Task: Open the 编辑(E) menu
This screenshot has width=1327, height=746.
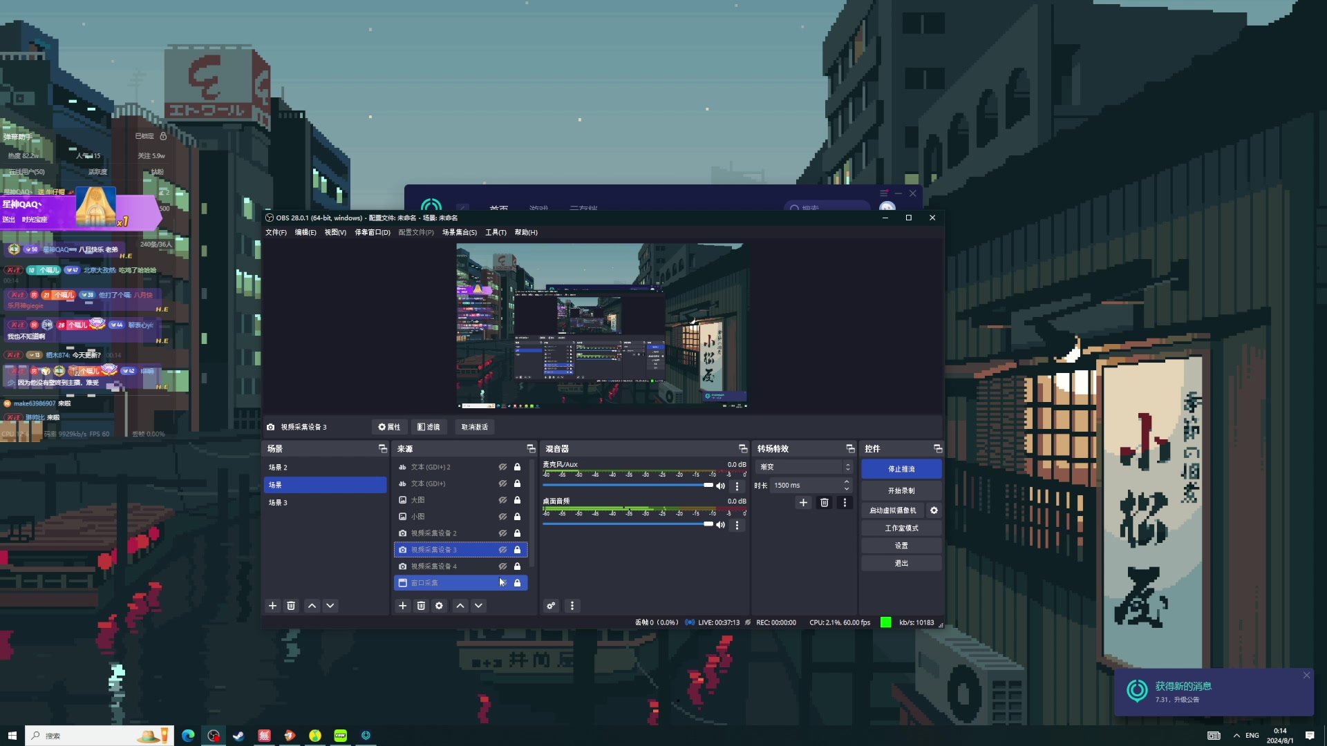Action: [x=305, y=233]
